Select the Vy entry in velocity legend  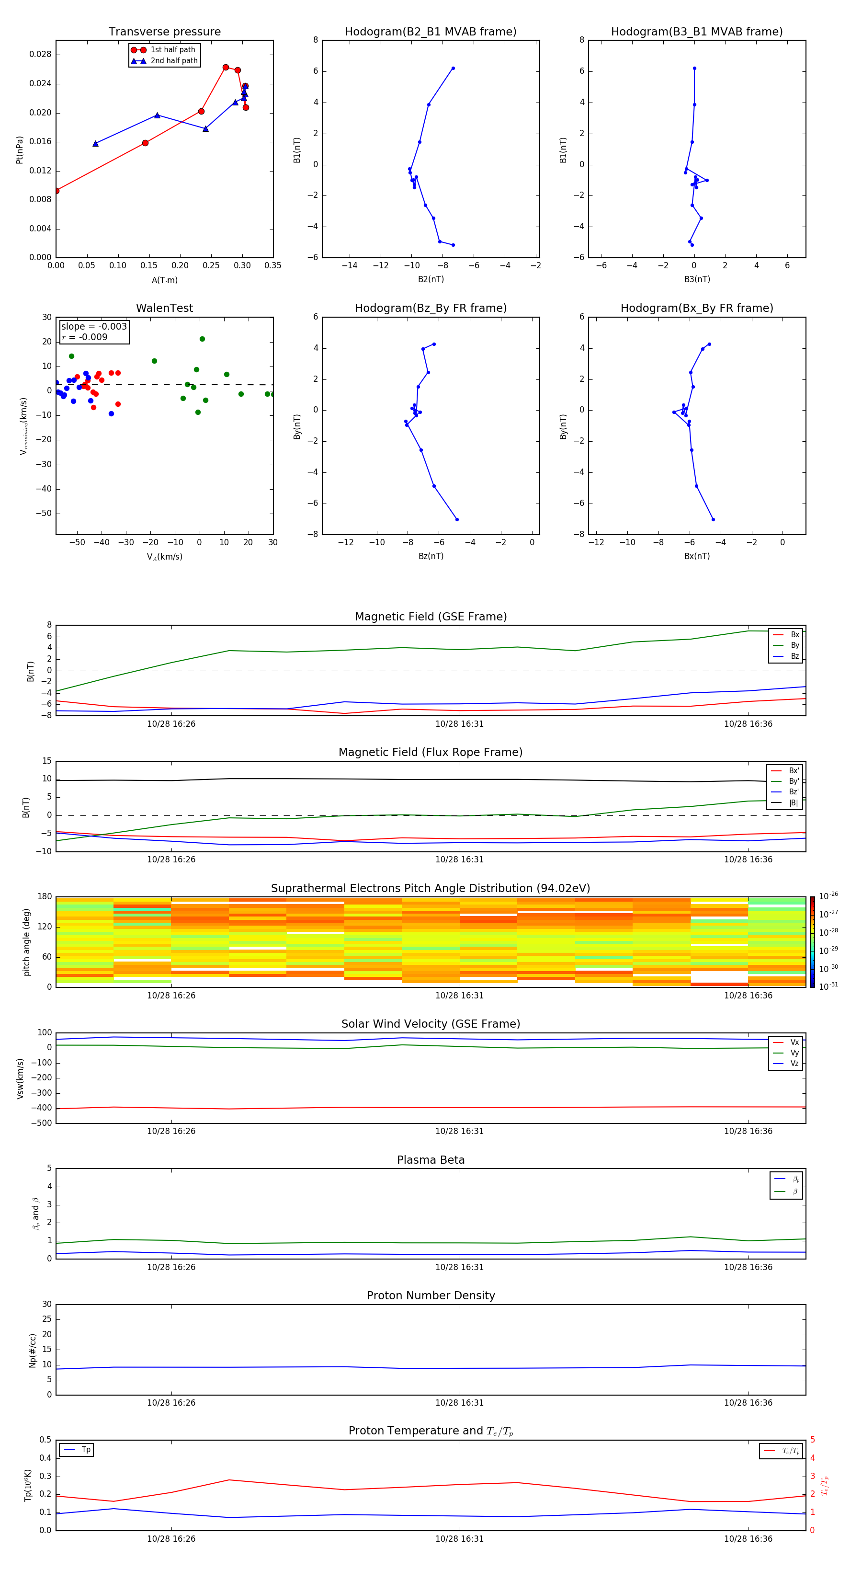(x=786, y=1053)
